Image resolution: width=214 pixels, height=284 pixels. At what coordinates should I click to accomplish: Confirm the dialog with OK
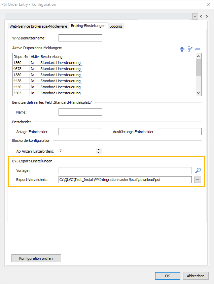pyautogui.click(x=167, y=276)
